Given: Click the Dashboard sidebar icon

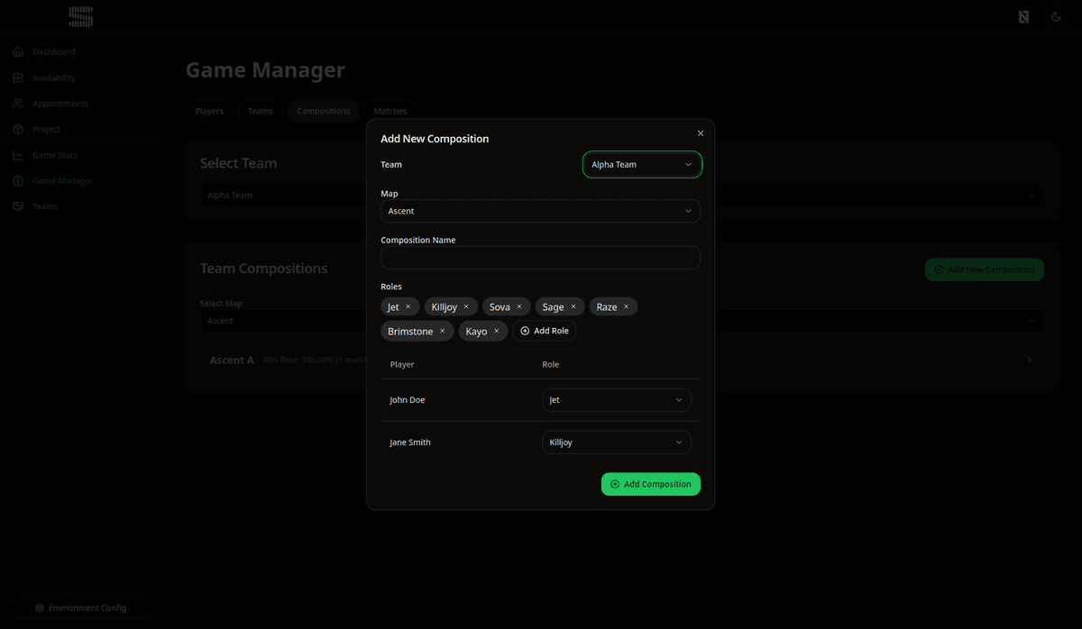Looking at the screenshot, I should (18, 52).
